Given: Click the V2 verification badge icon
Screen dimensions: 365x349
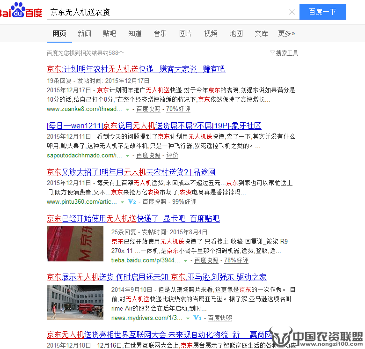Looking at the screenshot, I should coord(132,201).
